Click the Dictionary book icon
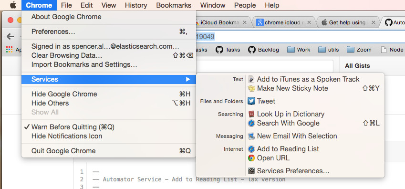 point(251,114)
